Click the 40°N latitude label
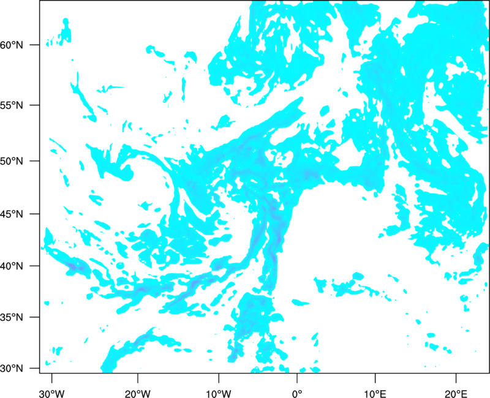Image resolution: width=490 pixels, height=398 pixels. (x=12, y=266)
